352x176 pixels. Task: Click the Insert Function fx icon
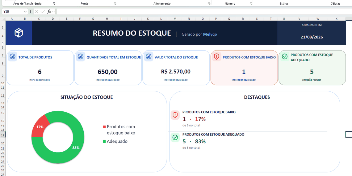point(49,12)
